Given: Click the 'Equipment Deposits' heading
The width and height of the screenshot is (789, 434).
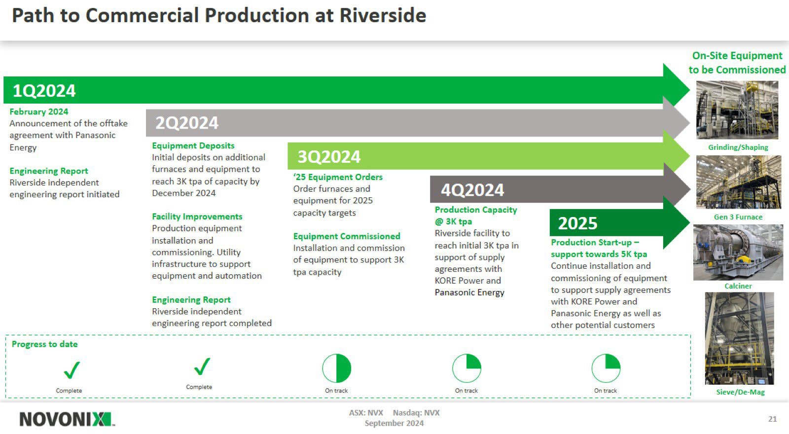Looking at the screenshot, I should click(193, 145).
